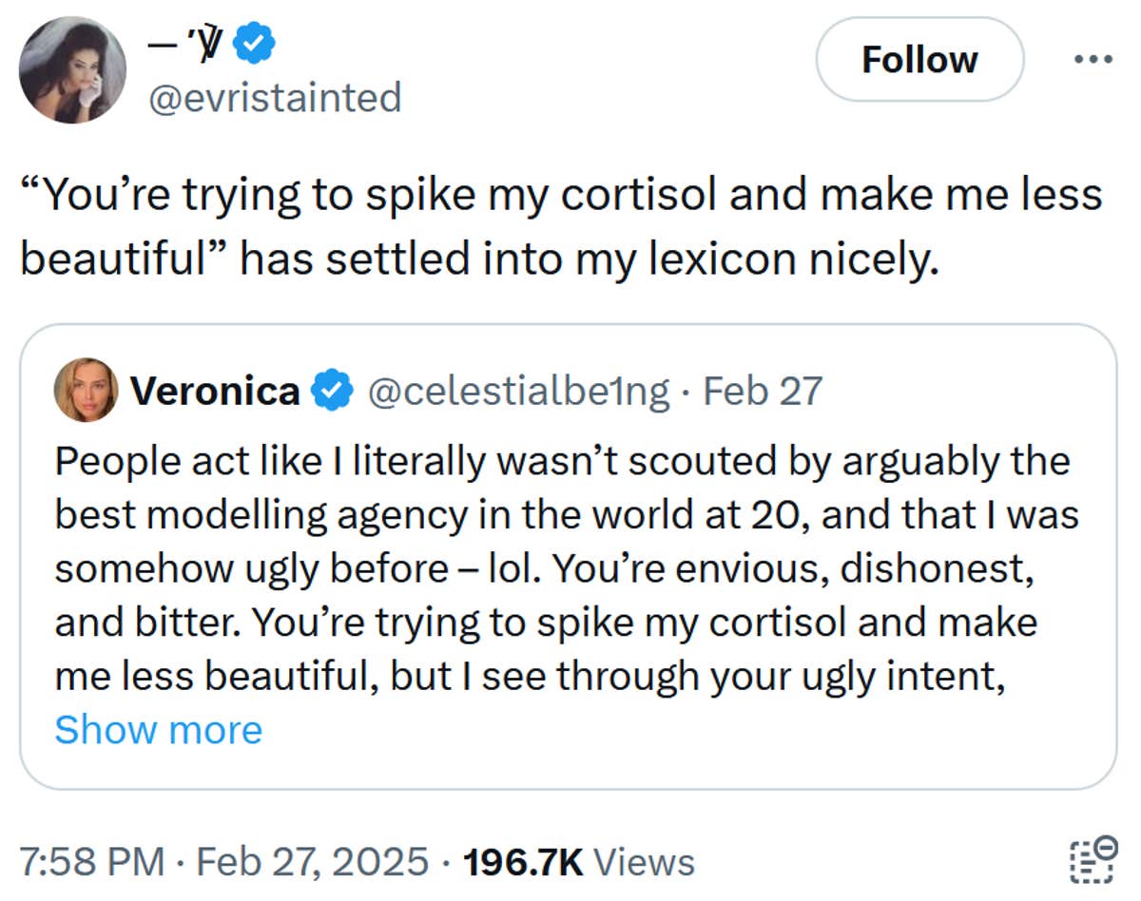Viewport: 1141px width, 901px height.
Task: Select Veronica's bold display name
Action: pos(214,390)
